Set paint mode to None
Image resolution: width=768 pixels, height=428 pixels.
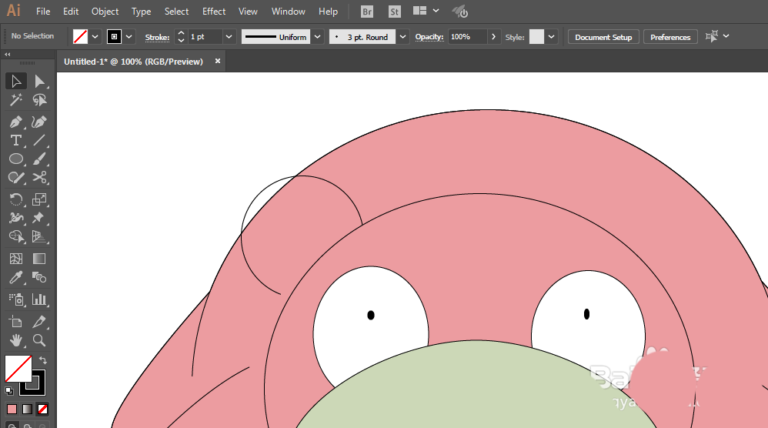43,409
